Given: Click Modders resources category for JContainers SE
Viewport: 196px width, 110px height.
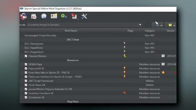Looking at the screenshot, I should pyautogui.click(x=149, y=97).
